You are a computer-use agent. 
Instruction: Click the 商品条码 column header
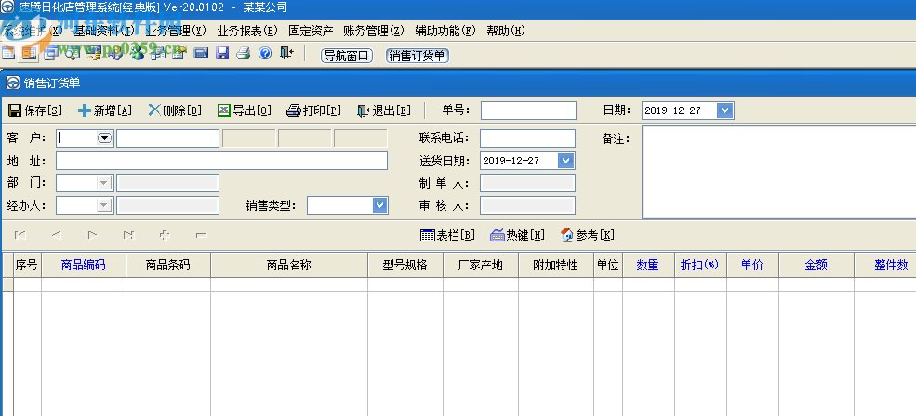tap(168, 265)
